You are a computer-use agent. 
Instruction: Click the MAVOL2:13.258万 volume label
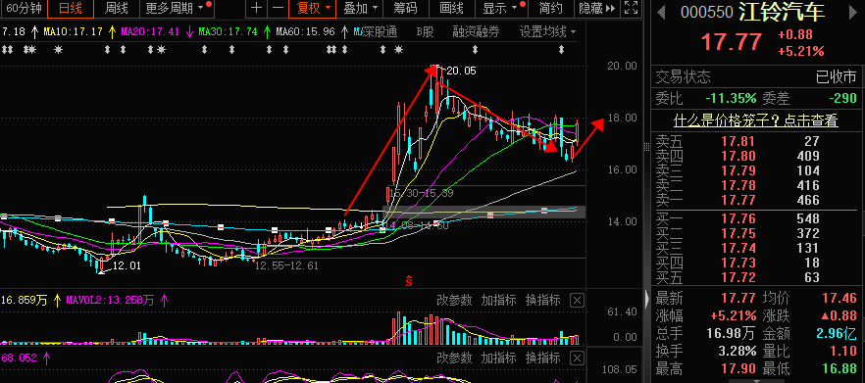pyautogui.click(x=110, y=301)
